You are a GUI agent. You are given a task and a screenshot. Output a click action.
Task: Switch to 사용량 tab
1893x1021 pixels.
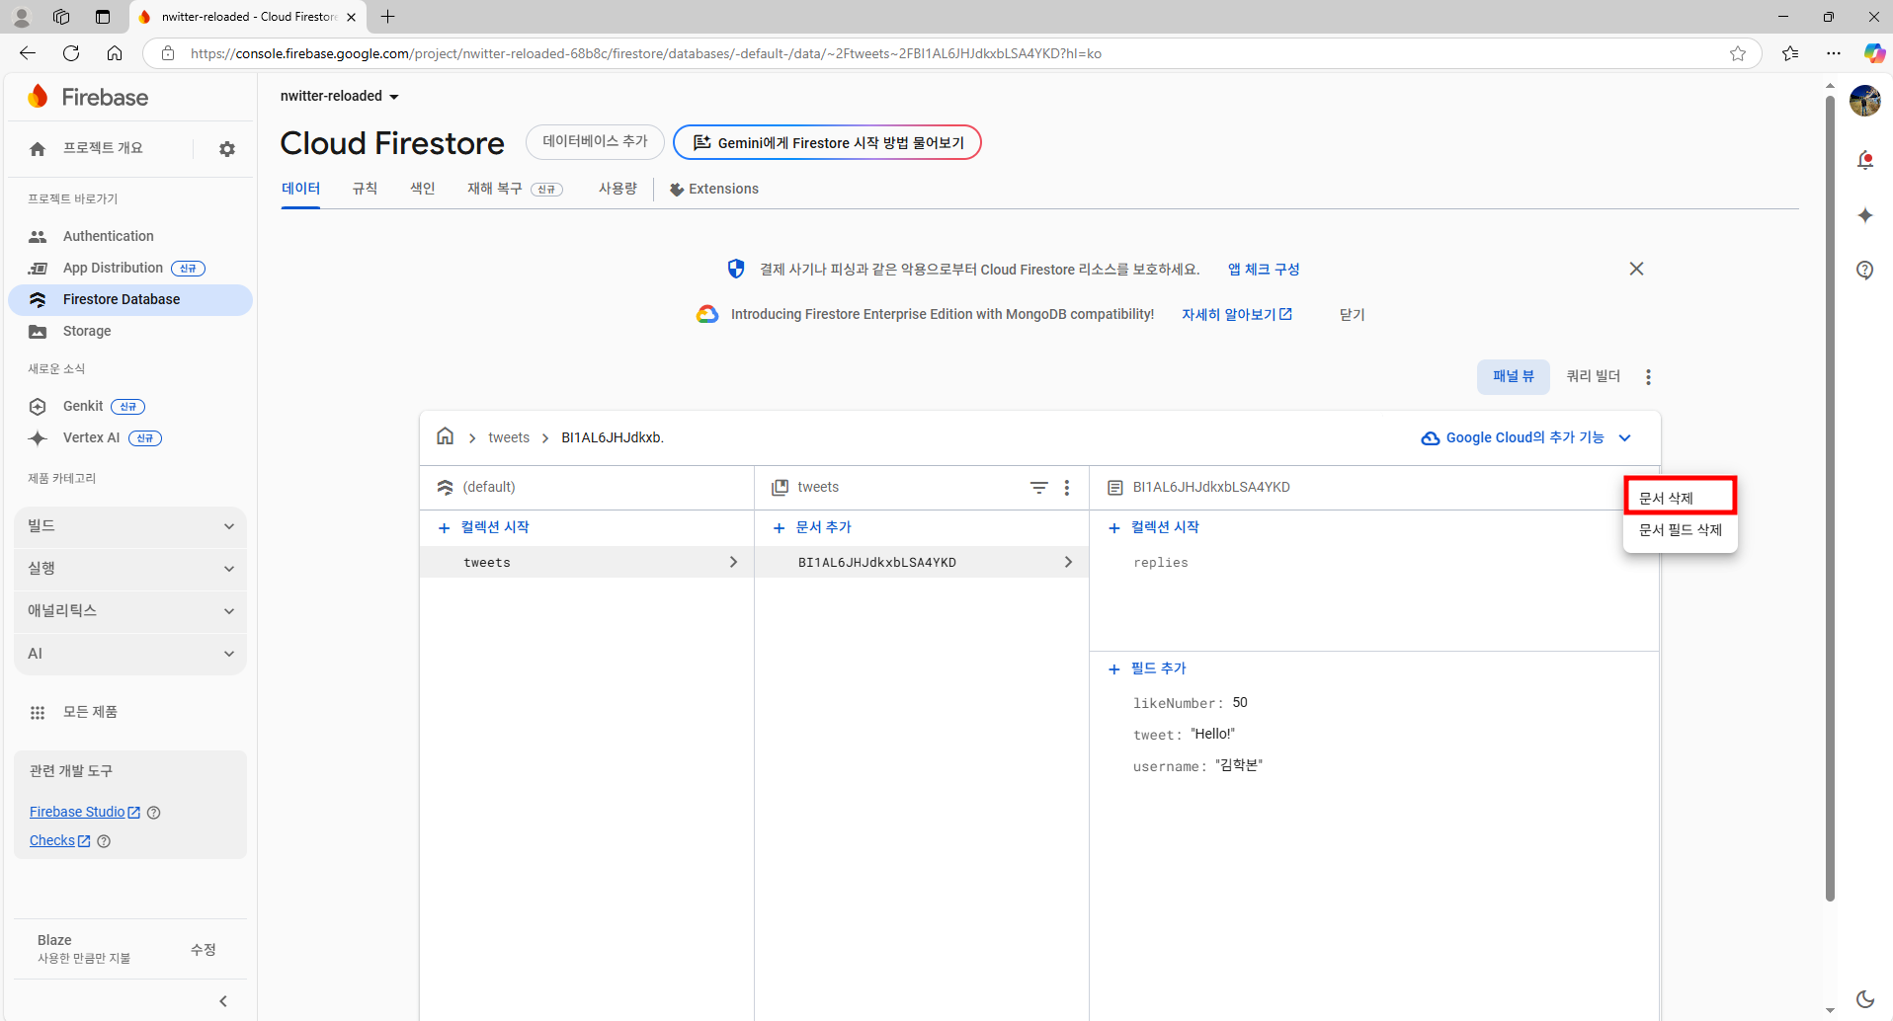pyautogui.click(x=617, y=189)
